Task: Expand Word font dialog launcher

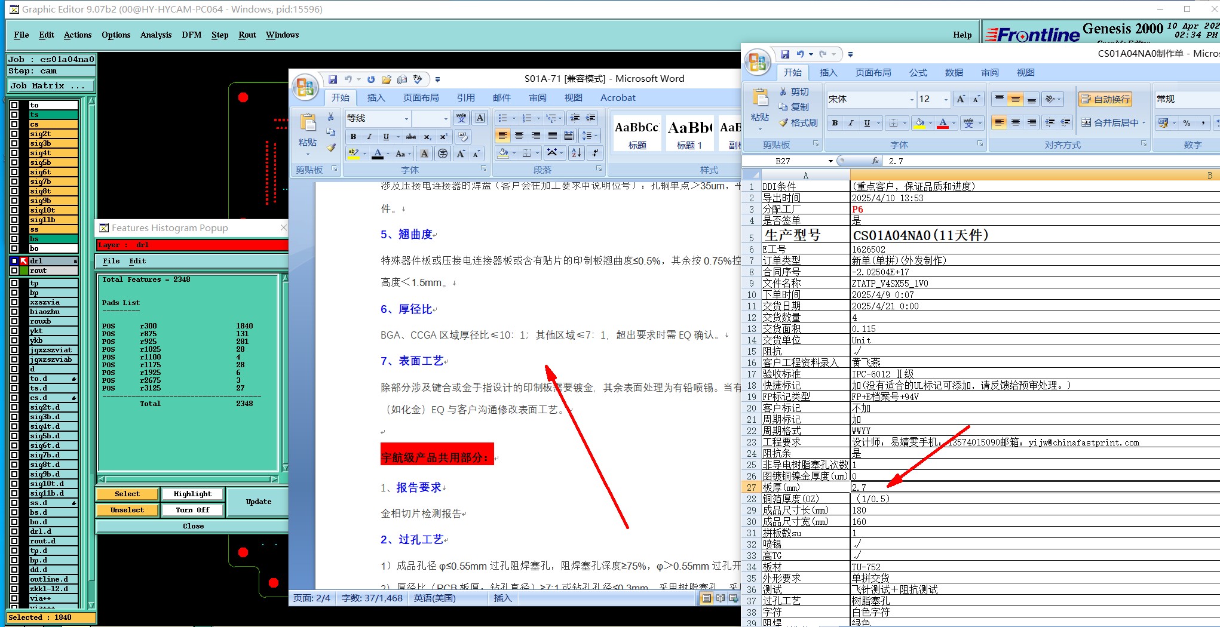Action: [484, 170]
